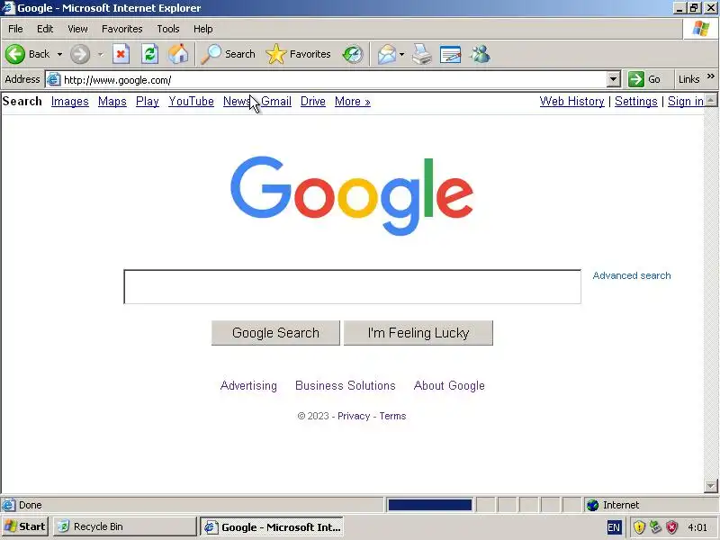The image size is (720, 540).
Task: Click the green Go arrow button
Action: click(636, 79)
